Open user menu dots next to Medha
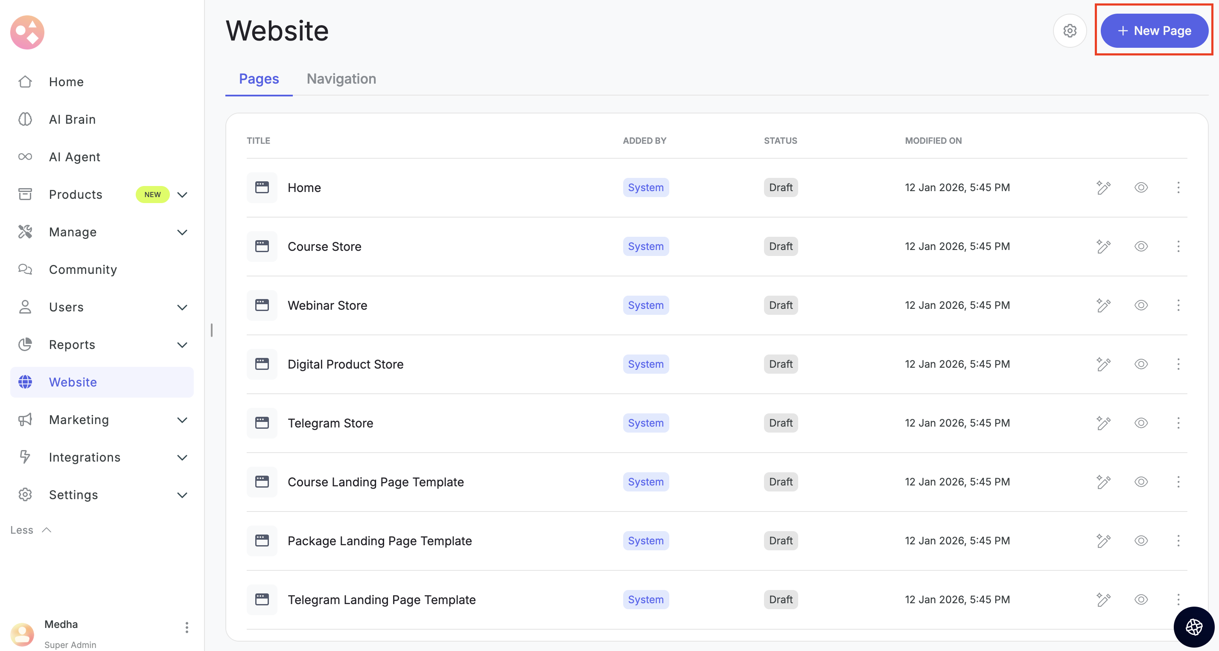The width and height of the screenshot is (1219, 651). point(187,628)
